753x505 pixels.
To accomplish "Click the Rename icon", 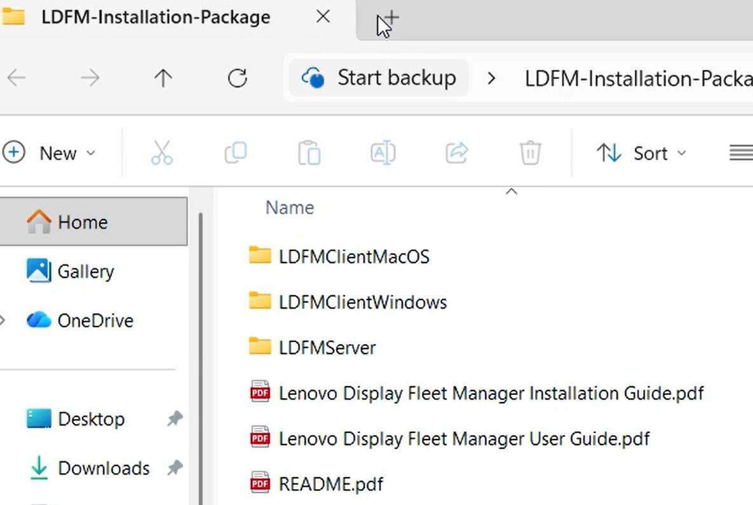I will 383,153.
